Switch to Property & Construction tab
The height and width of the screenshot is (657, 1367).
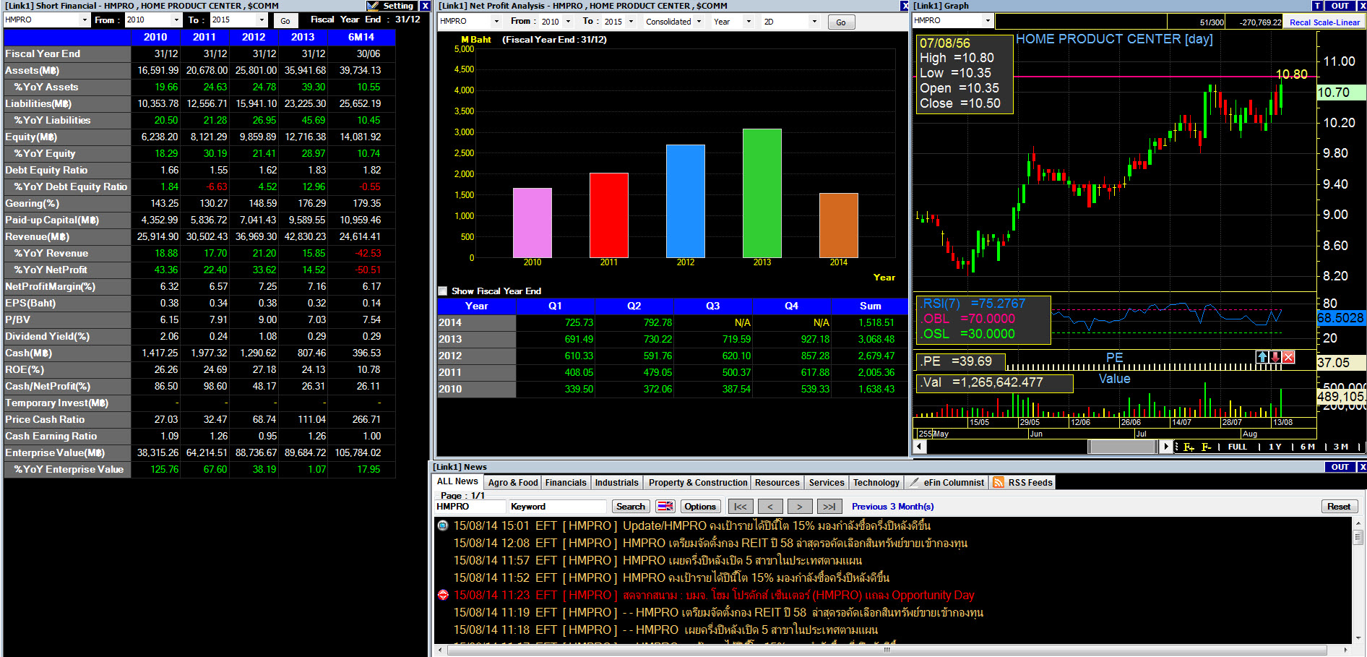[x=698, y=483]
